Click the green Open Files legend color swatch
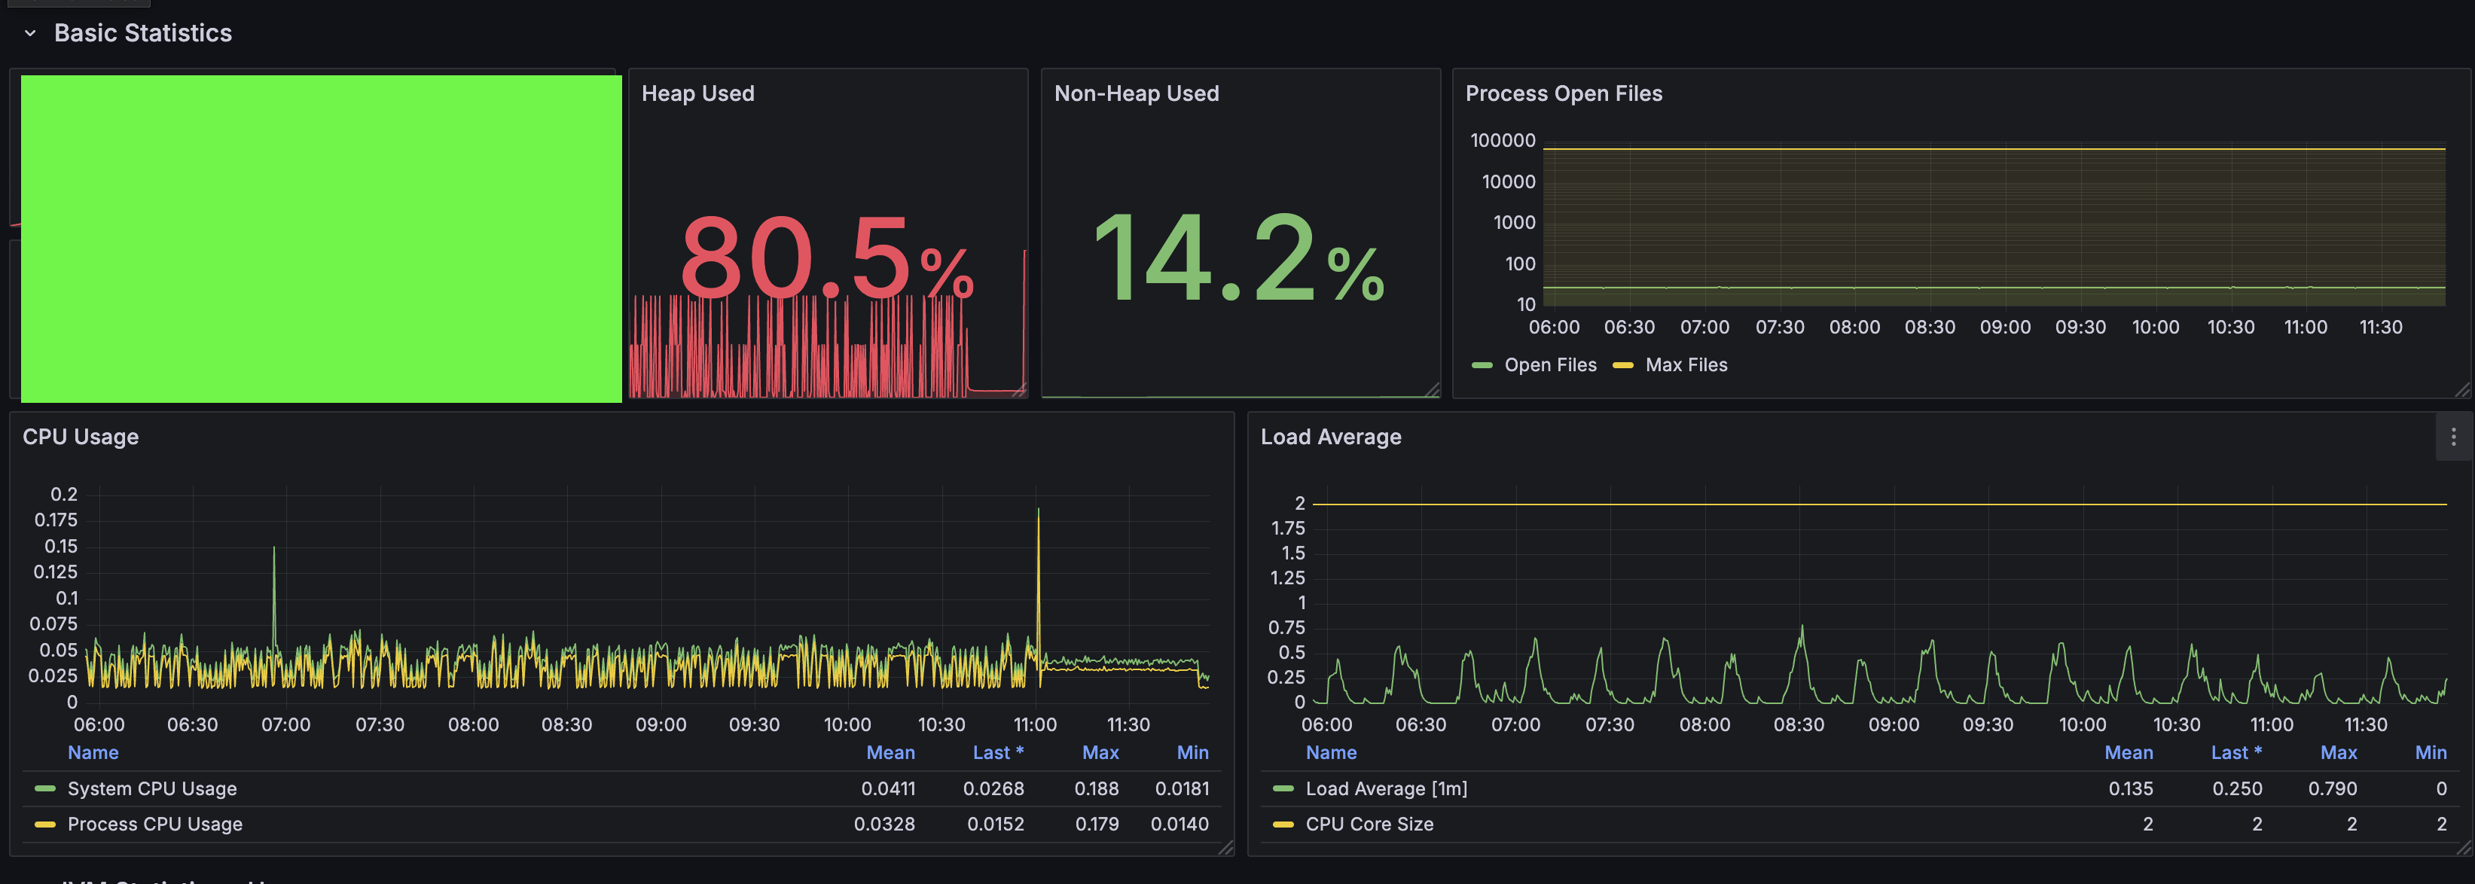Image resolution: width=2475 pixels, height=884 pixels. [1482, 365]
